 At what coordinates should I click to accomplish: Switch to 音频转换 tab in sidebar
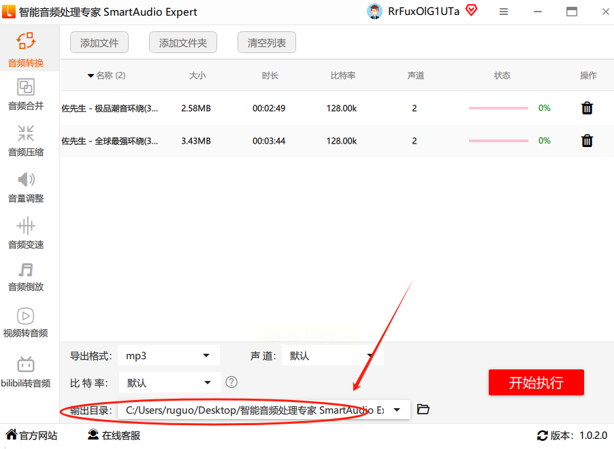pyautogui.click(x=26, y=50)
